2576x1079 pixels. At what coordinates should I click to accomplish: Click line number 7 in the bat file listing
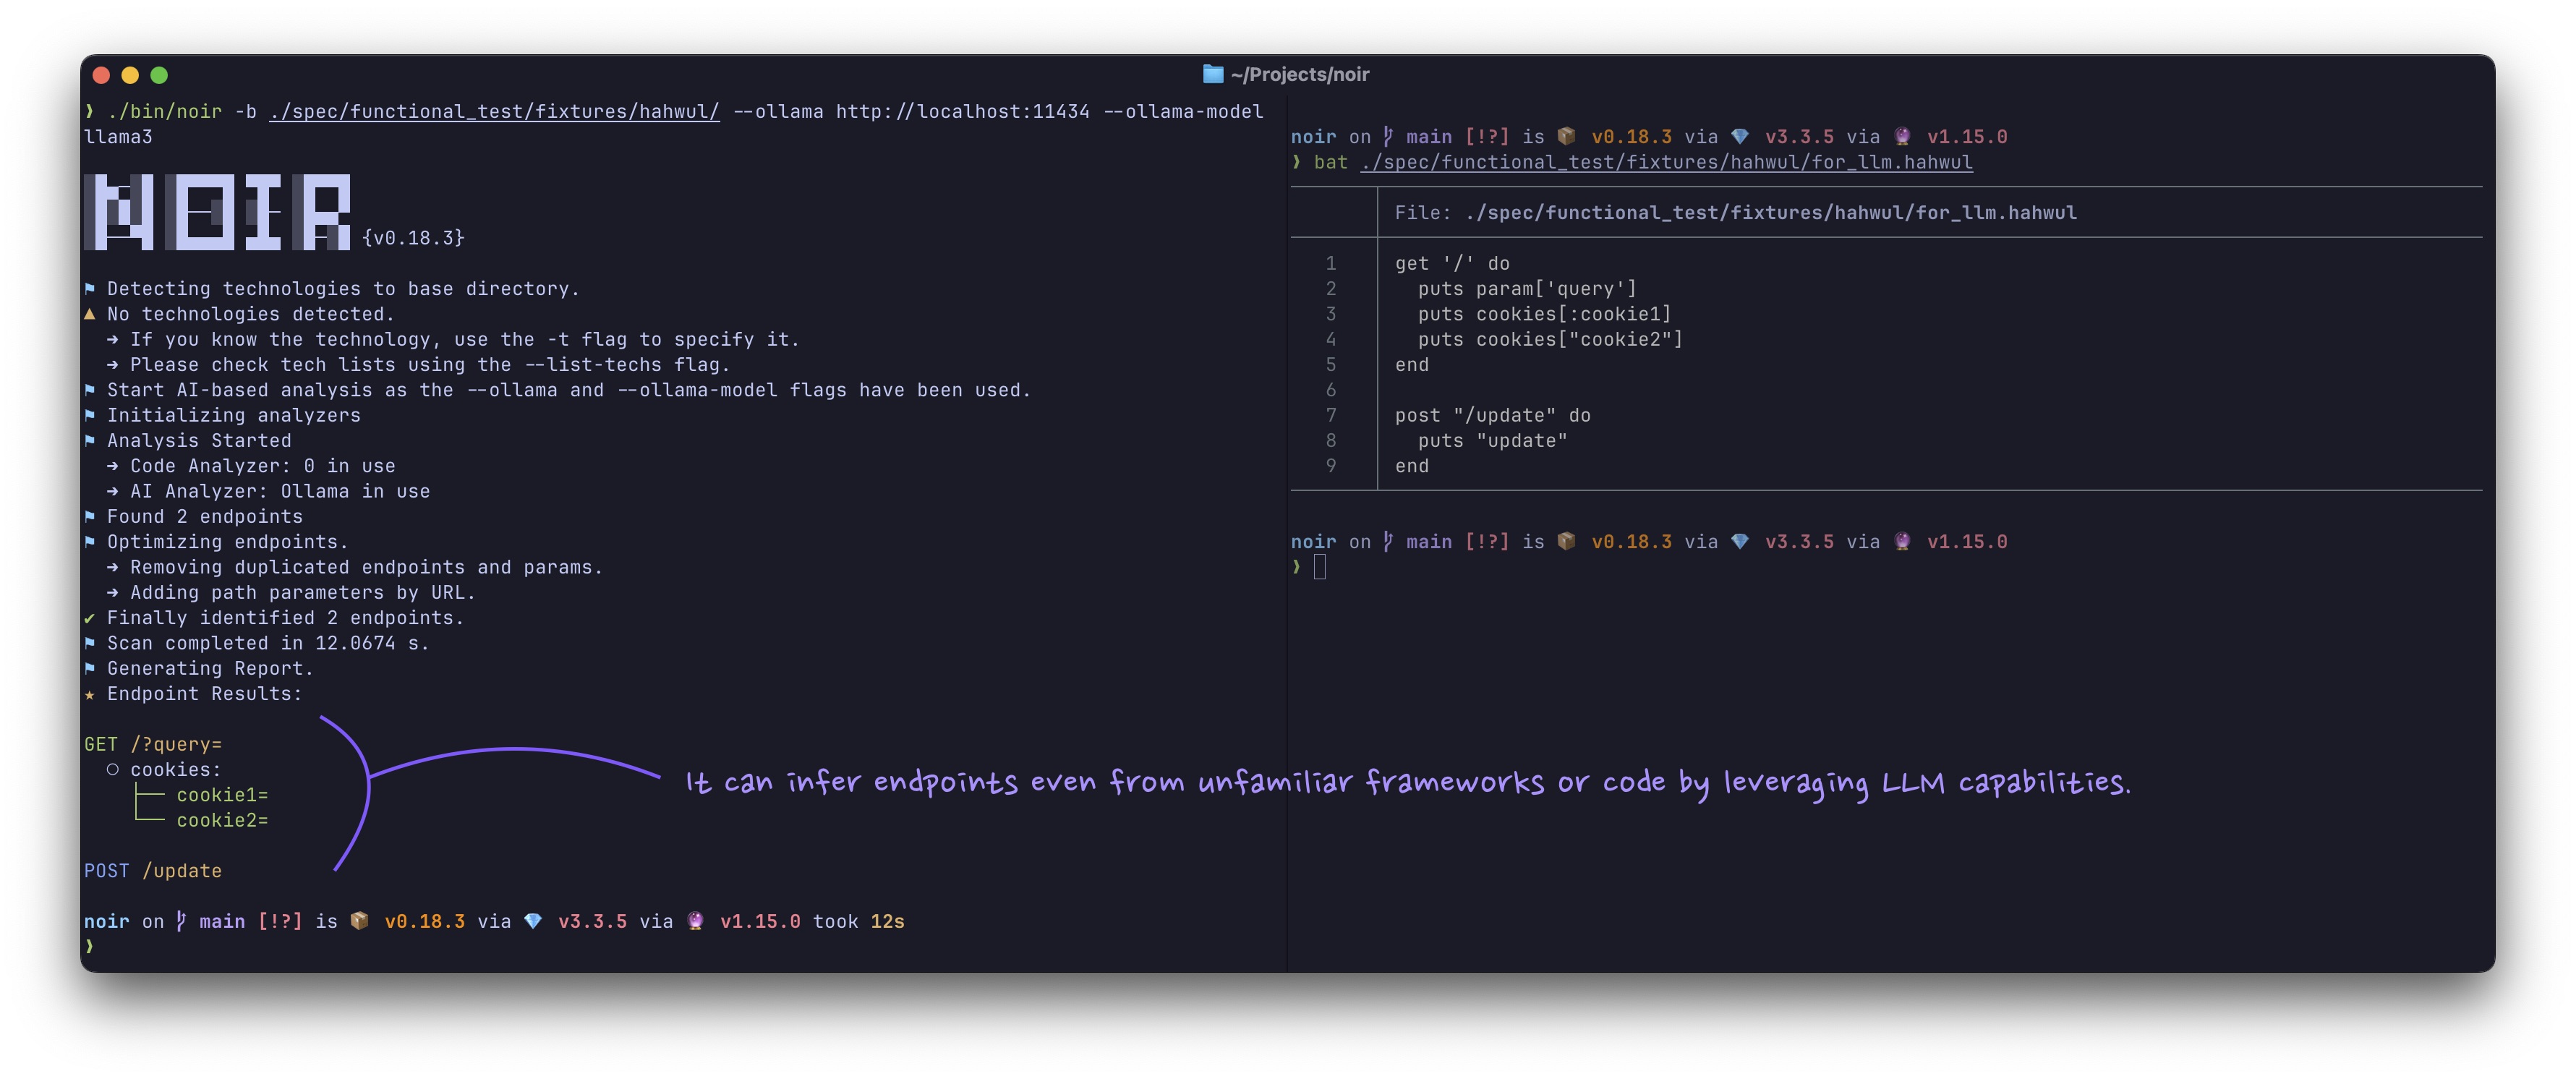click(x=1331, y=414)
